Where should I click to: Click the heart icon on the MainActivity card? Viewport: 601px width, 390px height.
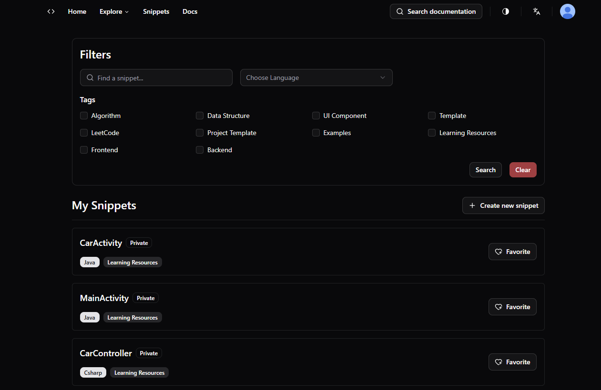click(x=499, y=307)
